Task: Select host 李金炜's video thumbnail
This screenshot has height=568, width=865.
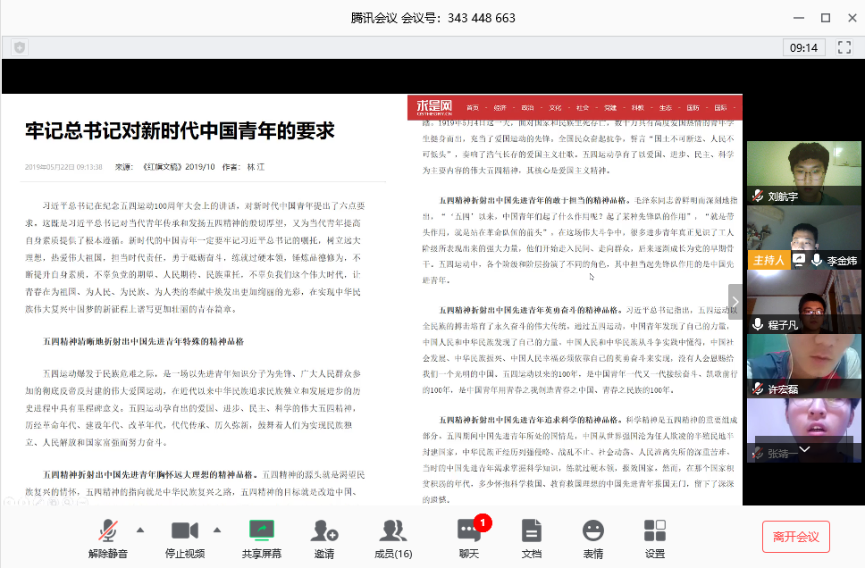Action: point(791,237)
